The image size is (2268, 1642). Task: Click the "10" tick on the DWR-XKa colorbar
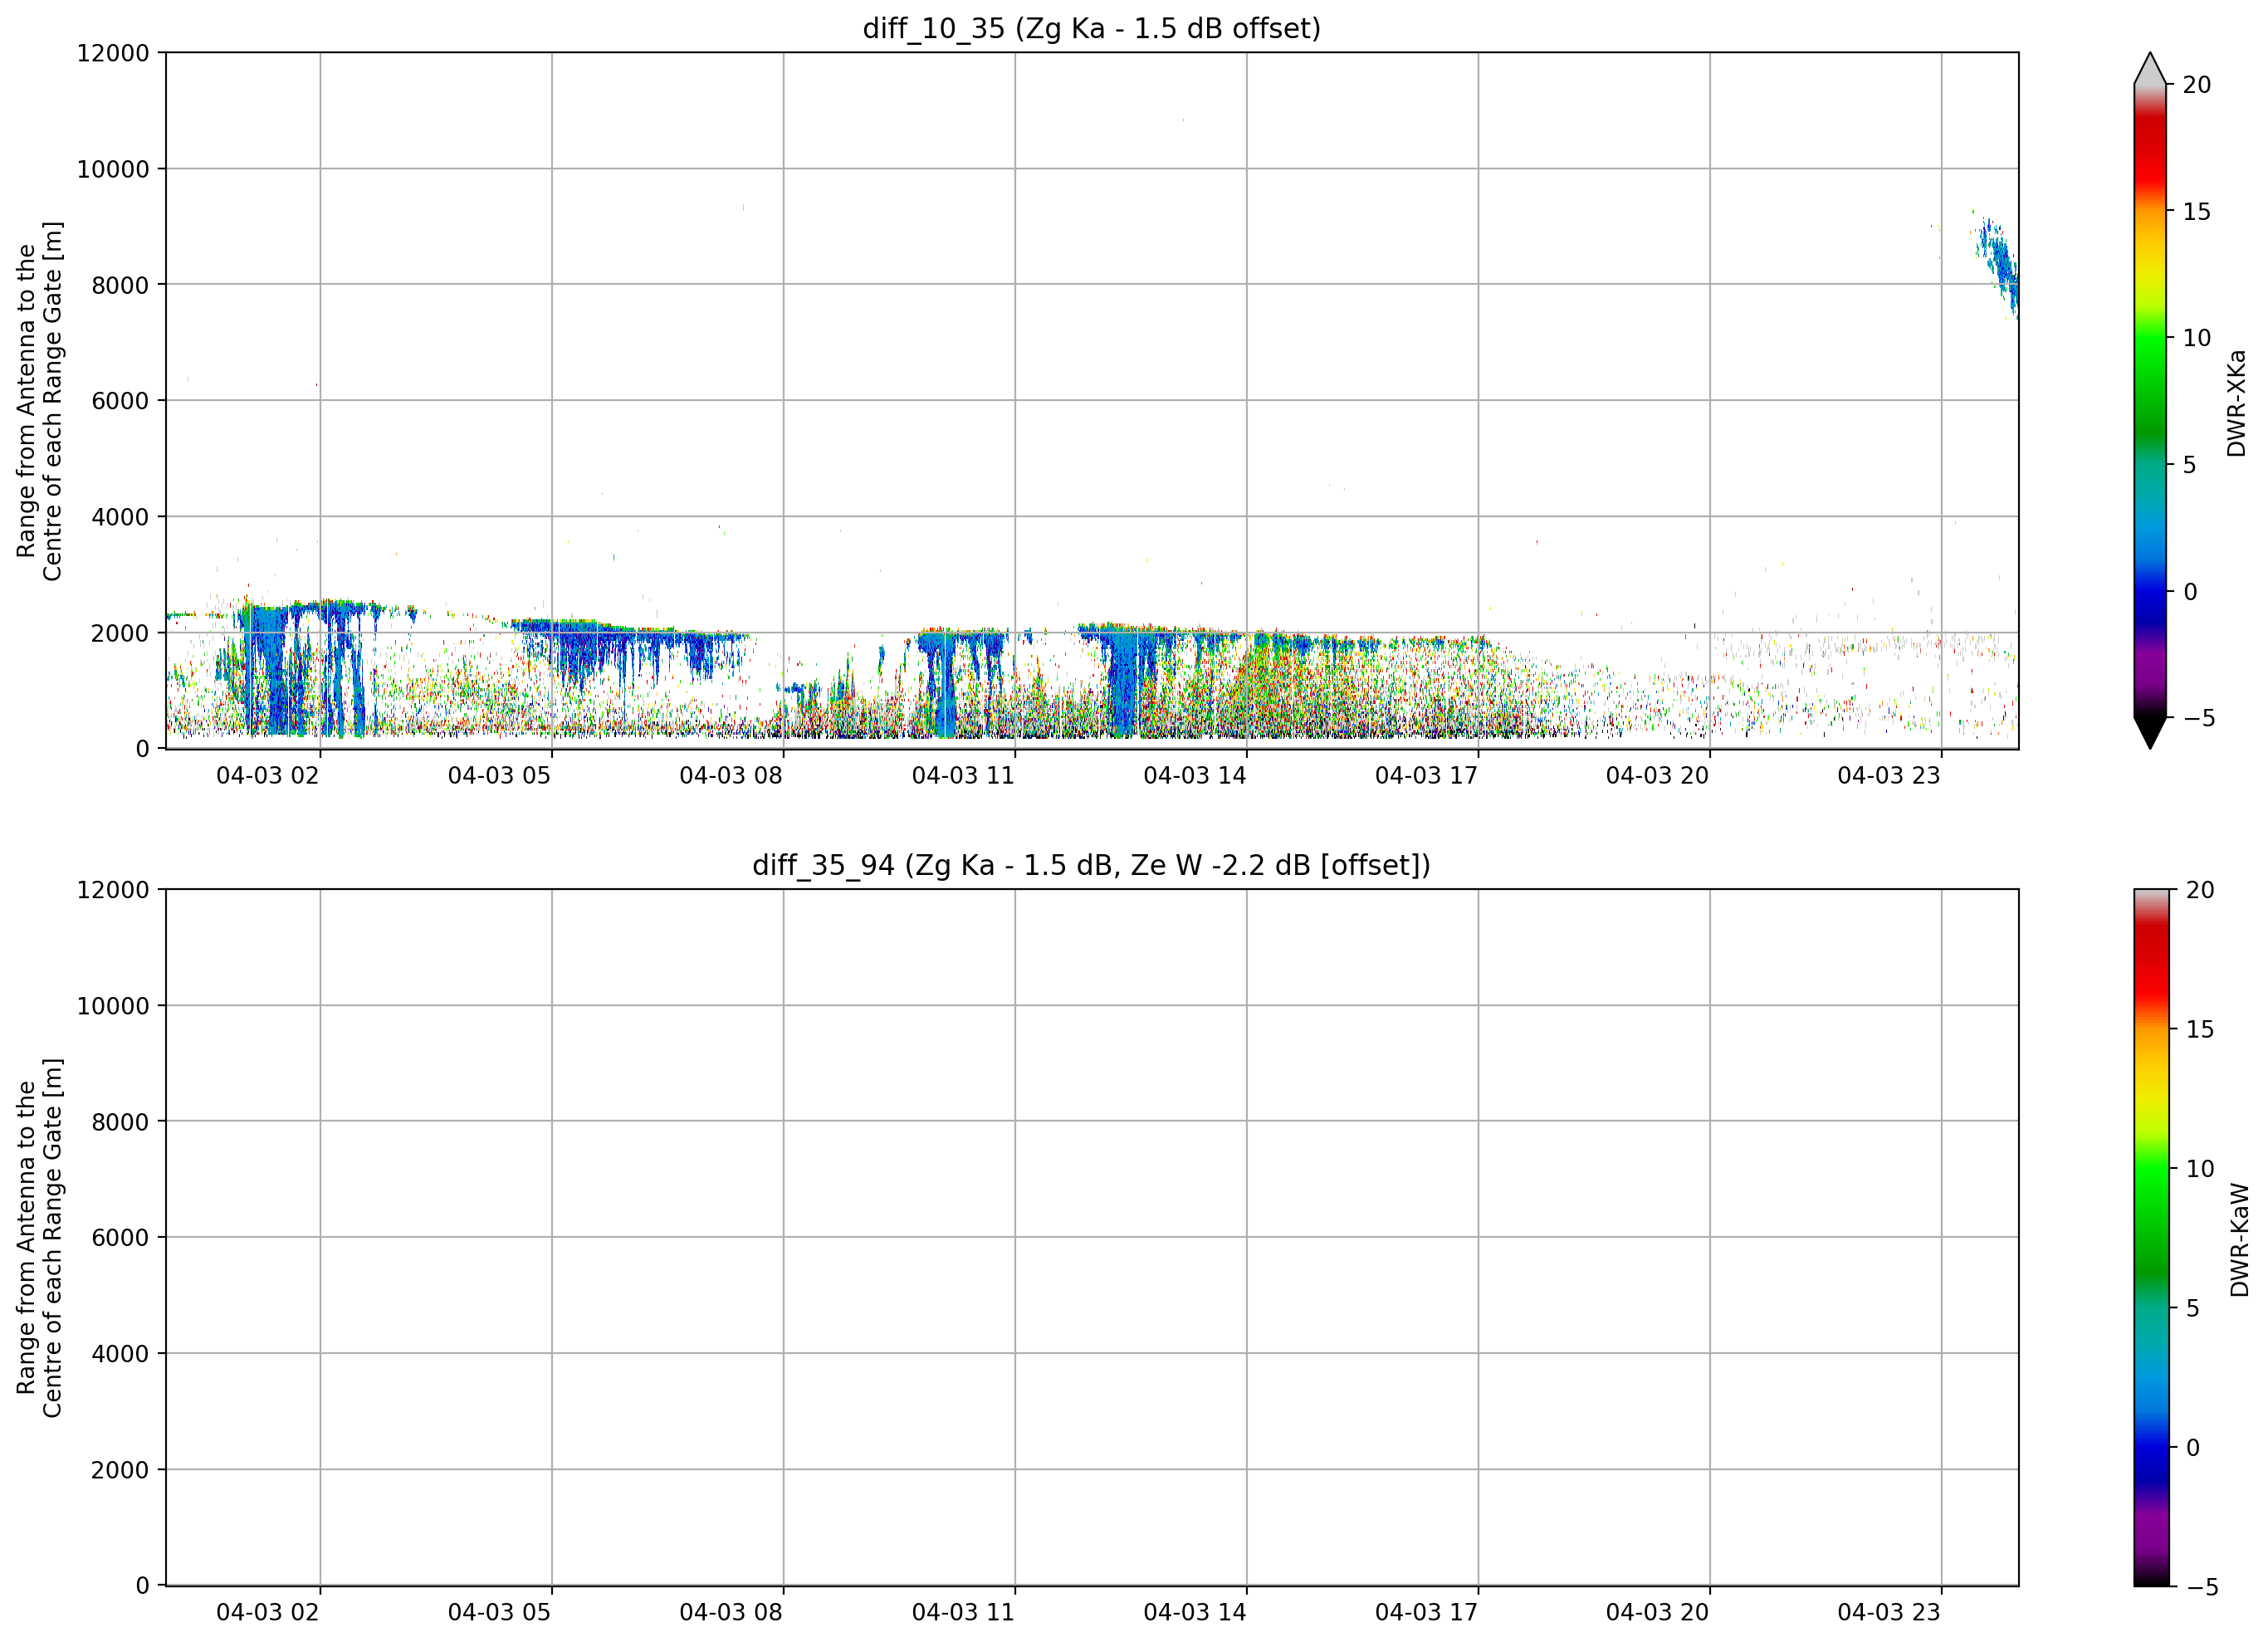[x=2197, y=339]
